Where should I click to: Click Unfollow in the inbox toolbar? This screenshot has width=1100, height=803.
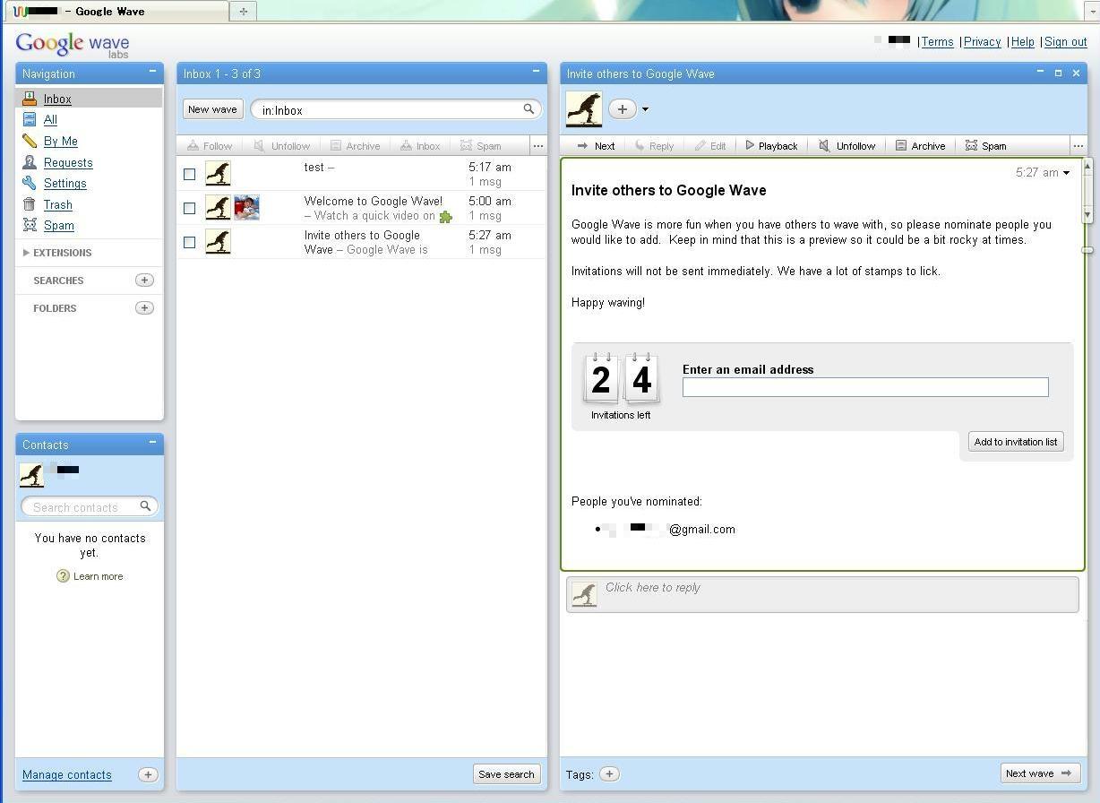[x=282, y=145]
